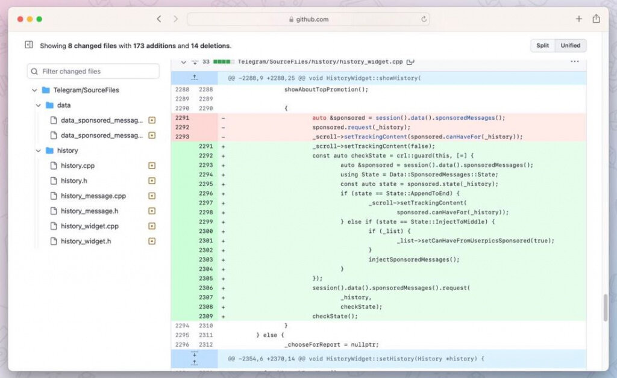Click the history folder icon
Viewport: 617px width, 378px height.
coord(49,150)
